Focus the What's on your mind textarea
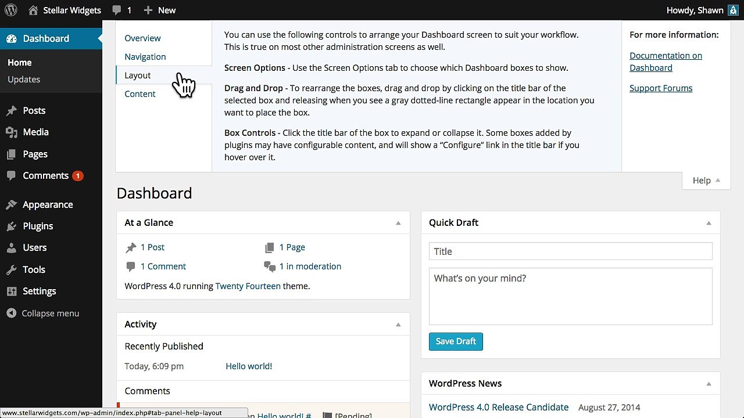The height and width of the screenshot is (418, 744). tap(570, 296)
